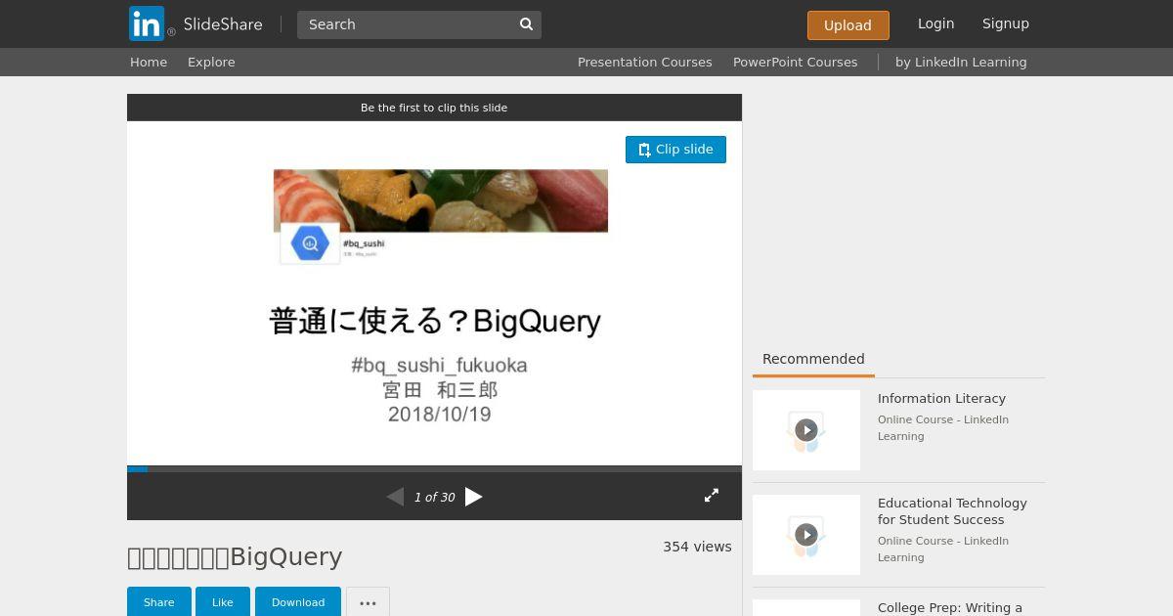The image size is (1173, 616).
Task: Click the Clip slide button
Action: click(x=675, y=150)
